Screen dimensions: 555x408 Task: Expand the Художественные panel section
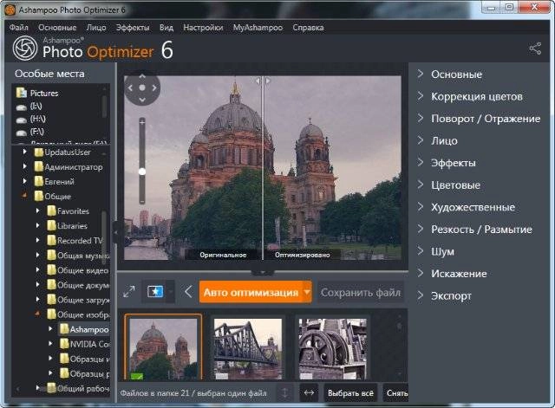coord(466,207)
